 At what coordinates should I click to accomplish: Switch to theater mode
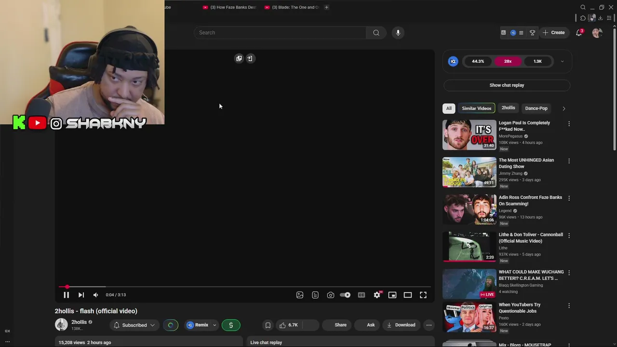(408, 295)
